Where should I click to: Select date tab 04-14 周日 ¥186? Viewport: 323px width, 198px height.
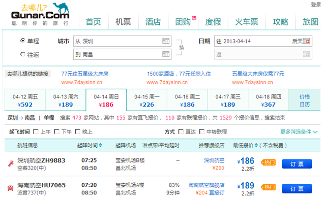(x=106, y=101)
